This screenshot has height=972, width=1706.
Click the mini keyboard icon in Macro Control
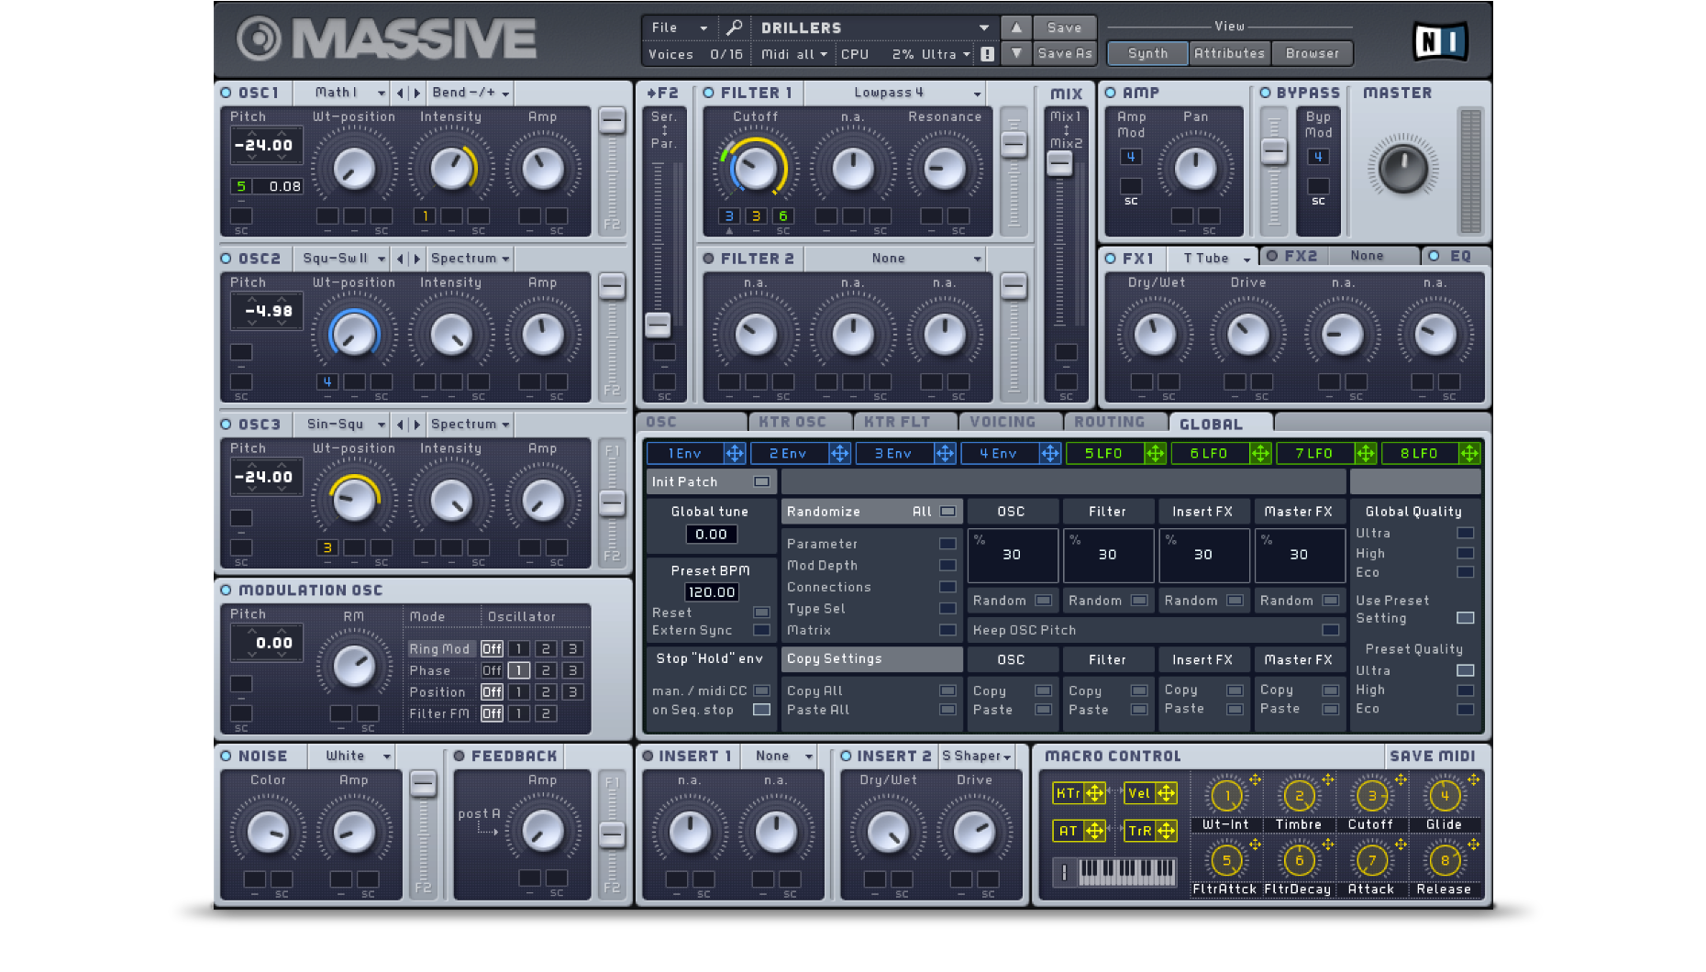click(x=1126, y=871)
